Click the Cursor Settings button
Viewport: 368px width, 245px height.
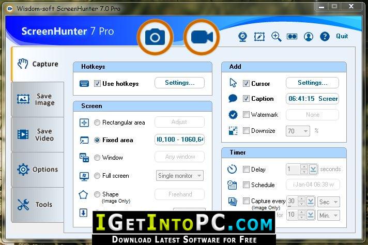(312, 83)
